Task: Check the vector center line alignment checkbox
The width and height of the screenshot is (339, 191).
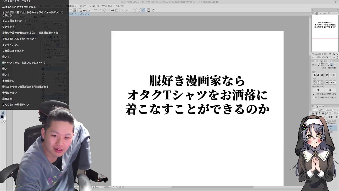Action: click(314, 97)
